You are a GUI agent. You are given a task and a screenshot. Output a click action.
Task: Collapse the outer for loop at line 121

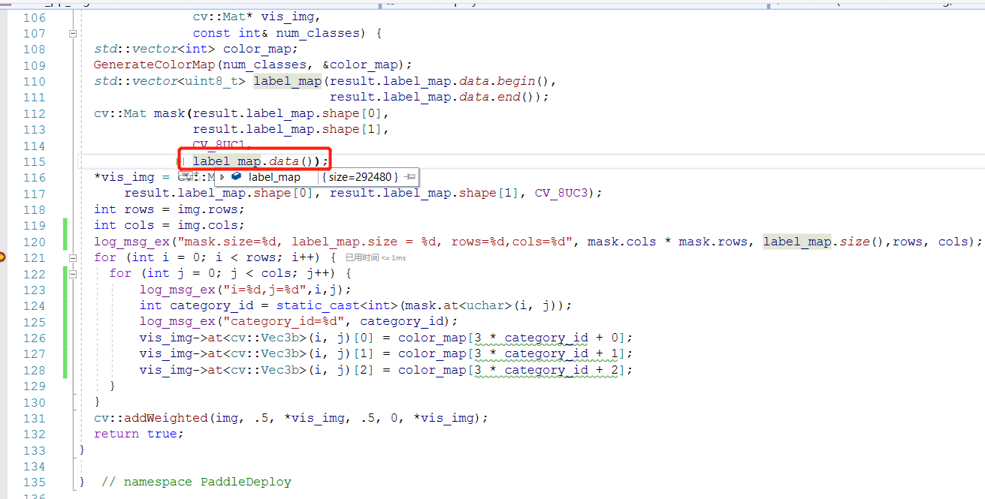click(x=73, y=257)
